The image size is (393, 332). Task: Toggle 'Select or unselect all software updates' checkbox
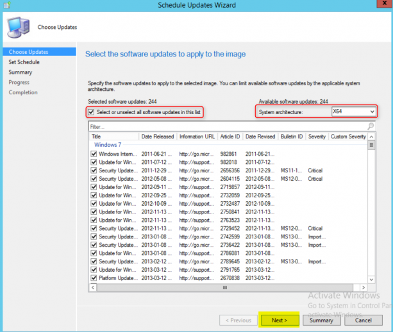coord(93,112)
